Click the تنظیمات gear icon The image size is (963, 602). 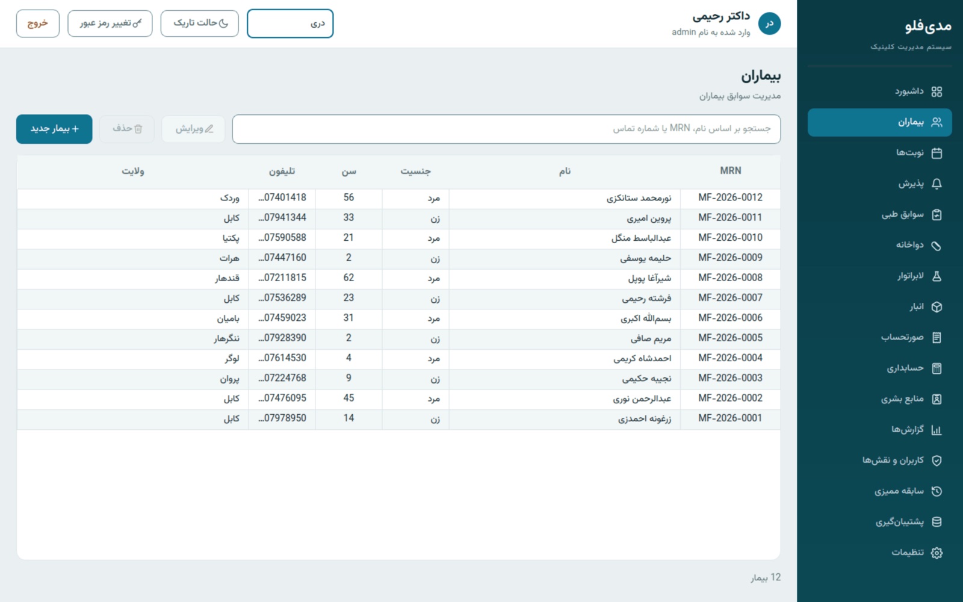tap(937, 552)
